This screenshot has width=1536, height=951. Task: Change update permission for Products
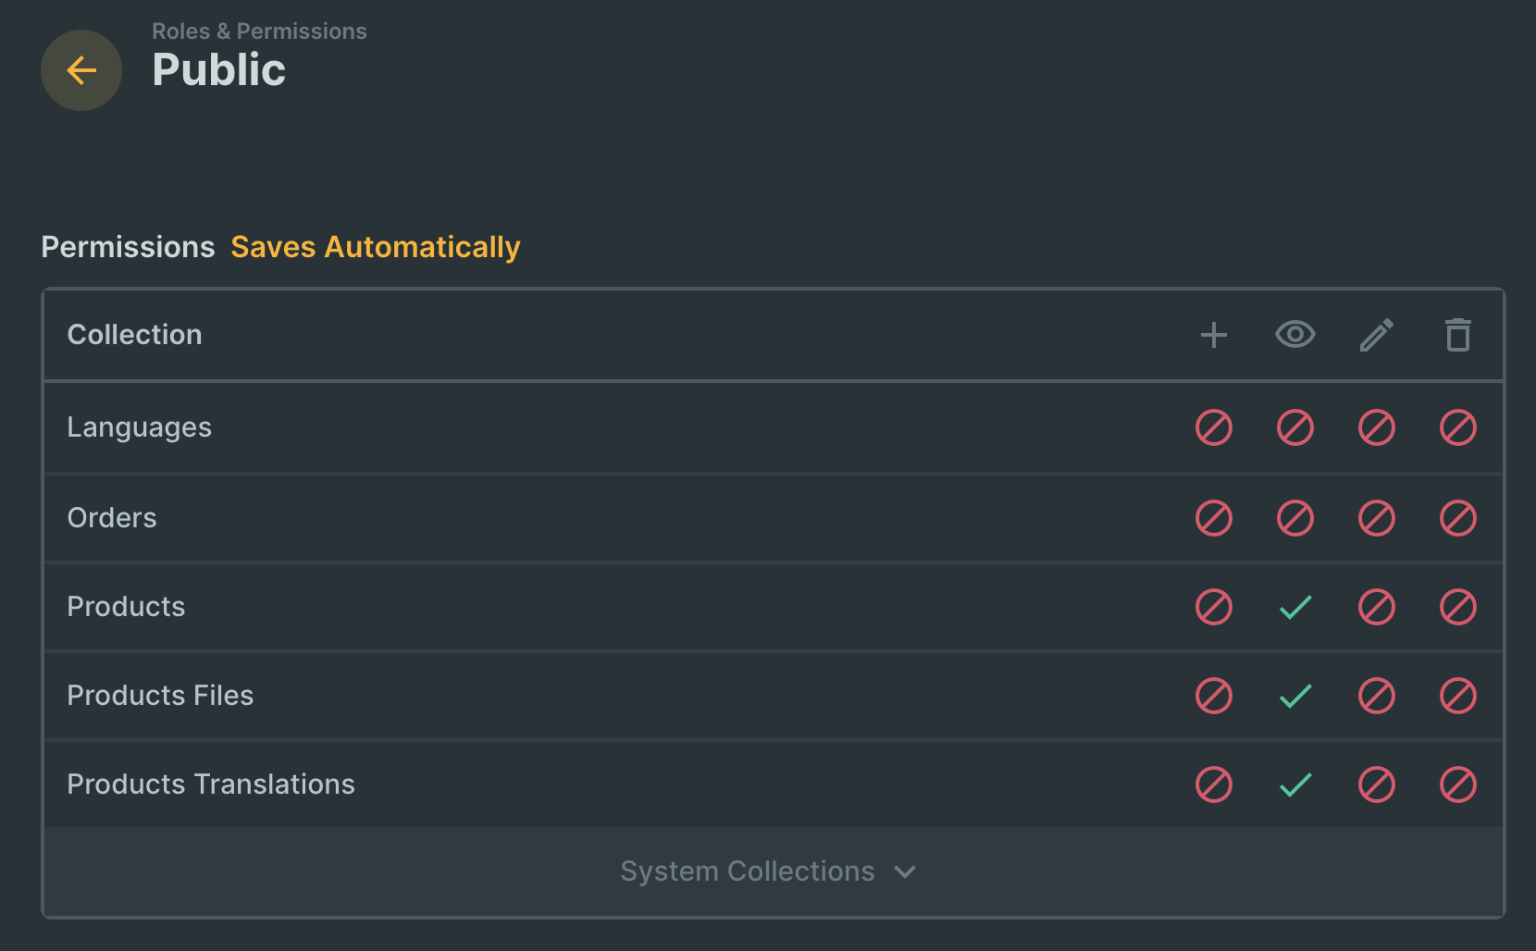click(1377, 607)
